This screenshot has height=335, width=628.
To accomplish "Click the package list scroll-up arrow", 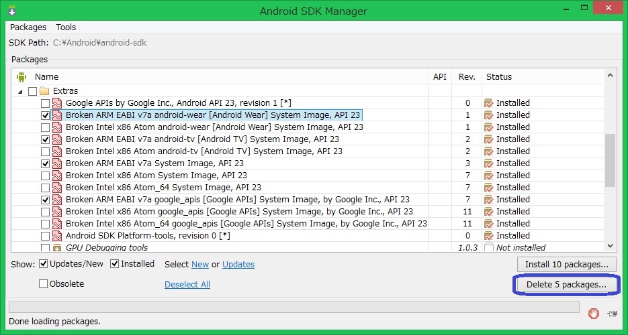I will (x=610, y=75).
